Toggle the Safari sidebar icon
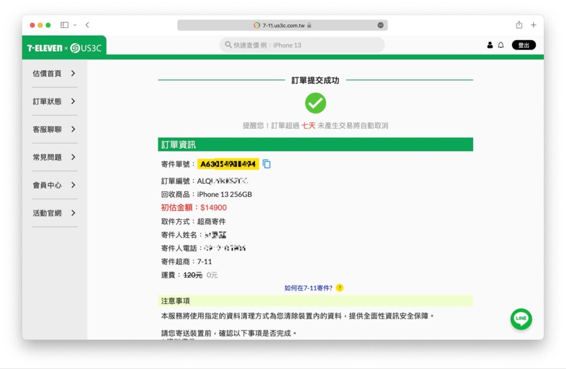This screenshot has width=566, height=369. point(65,25)
